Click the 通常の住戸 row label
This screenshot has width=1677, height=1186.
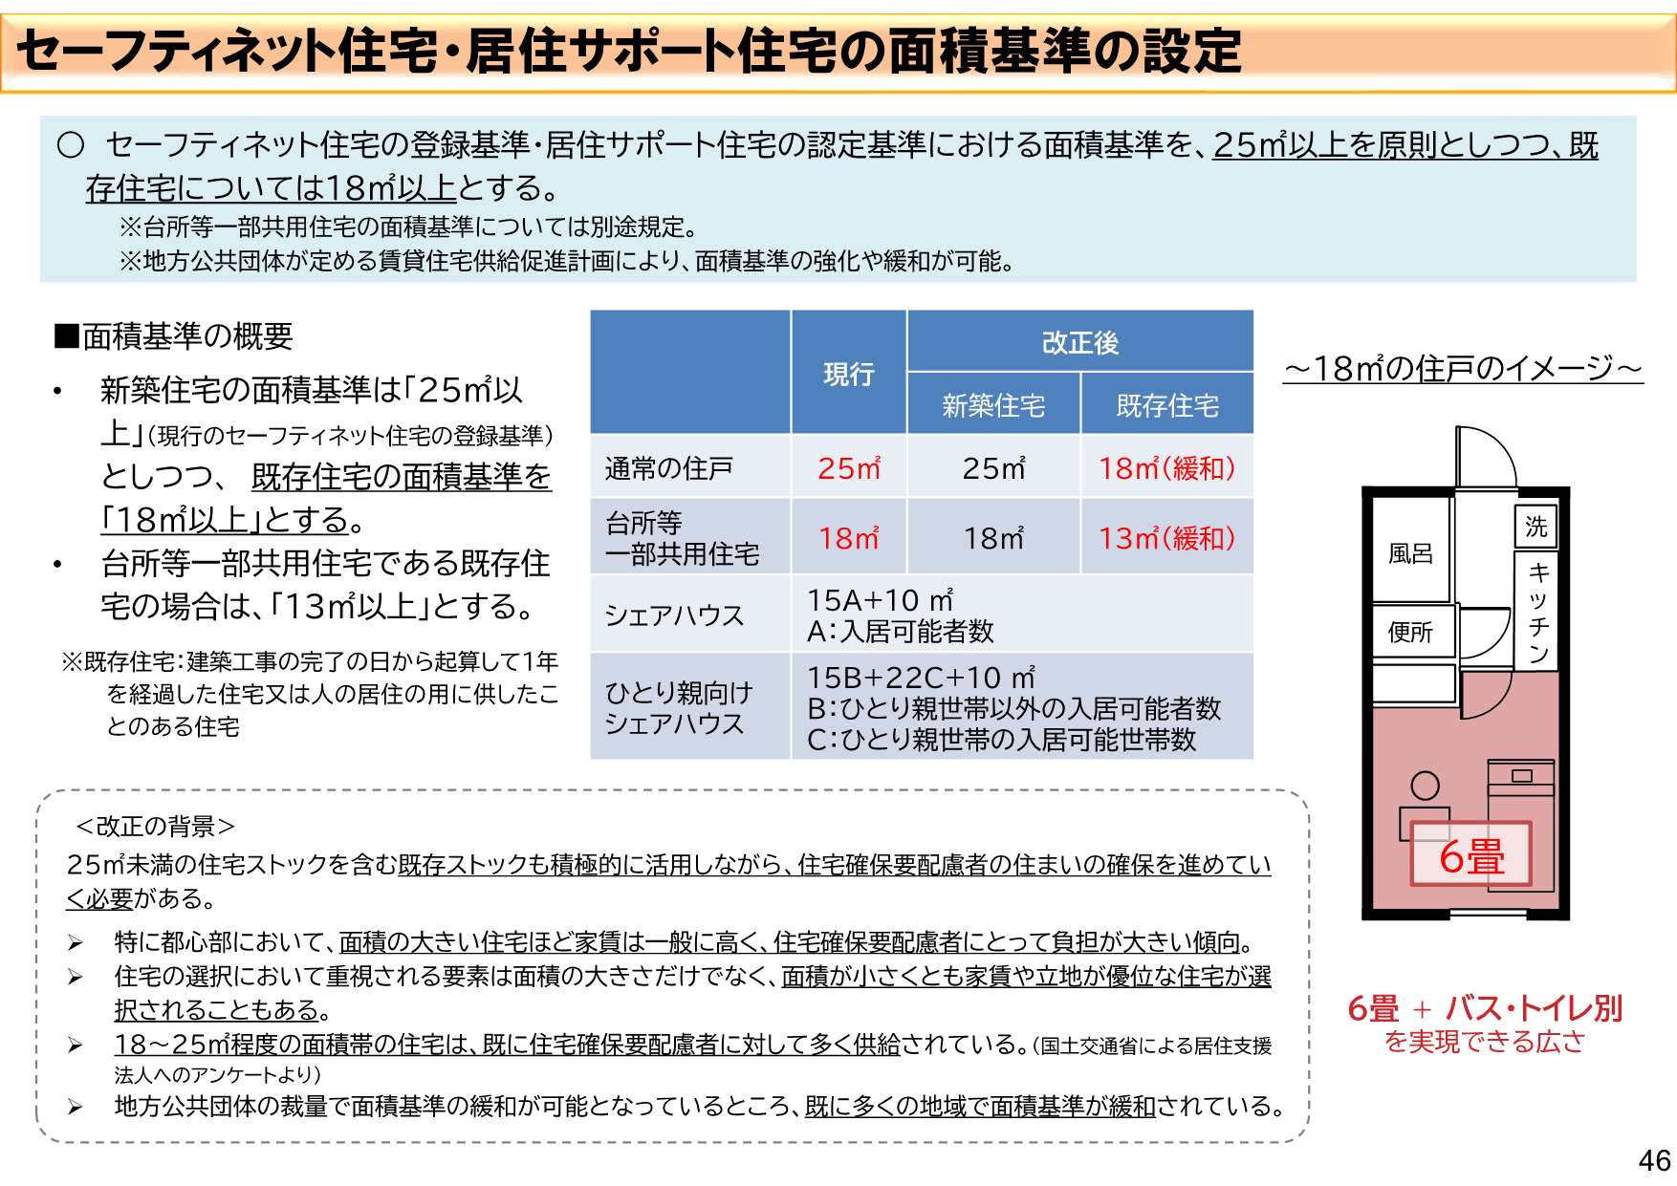pos(668,468)
